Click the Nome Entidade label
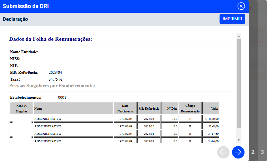Image resolution: width=267 pixels, height=161 pixels. (x=24, y=52)
